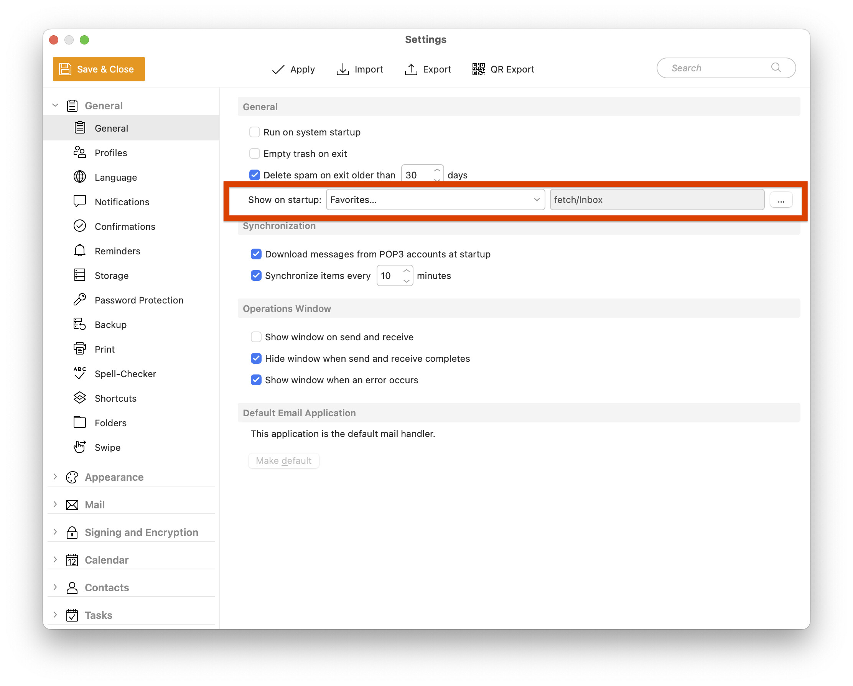Go to the Shortcuts settings page
Screen dimensions: 853x686
pyautogui.click(x=131, y=398)
